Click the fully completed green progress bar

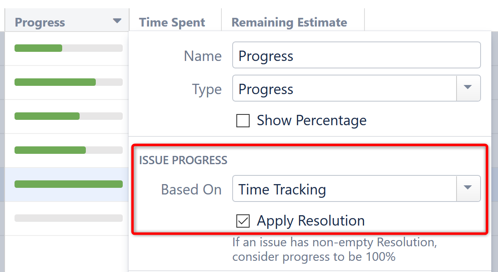pyautogui.click(x=68, y=184)
